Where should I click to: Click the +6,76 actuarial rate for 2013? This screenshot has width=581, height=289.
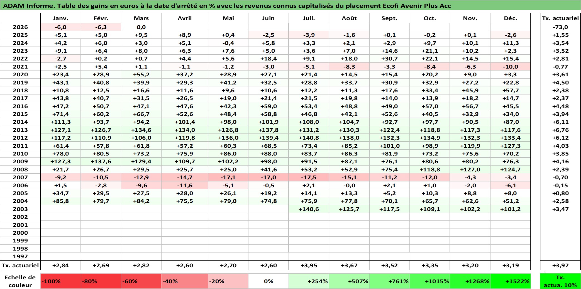[560, 130]
